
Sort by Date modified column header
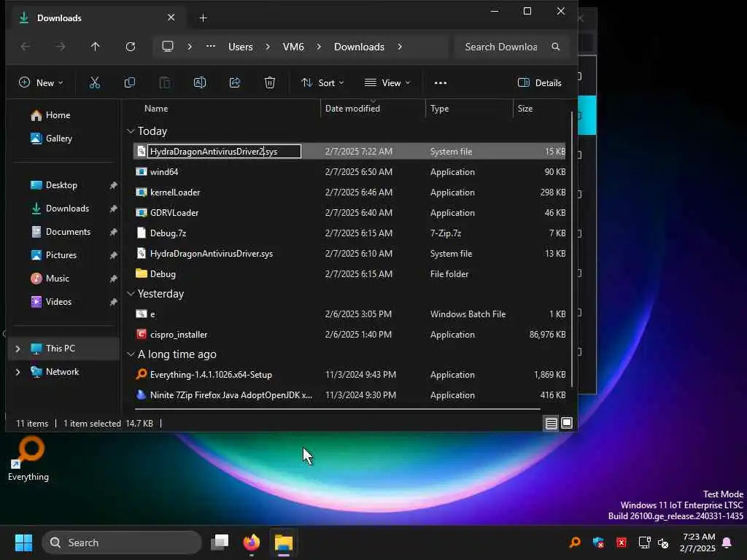(x=352, y=109)
